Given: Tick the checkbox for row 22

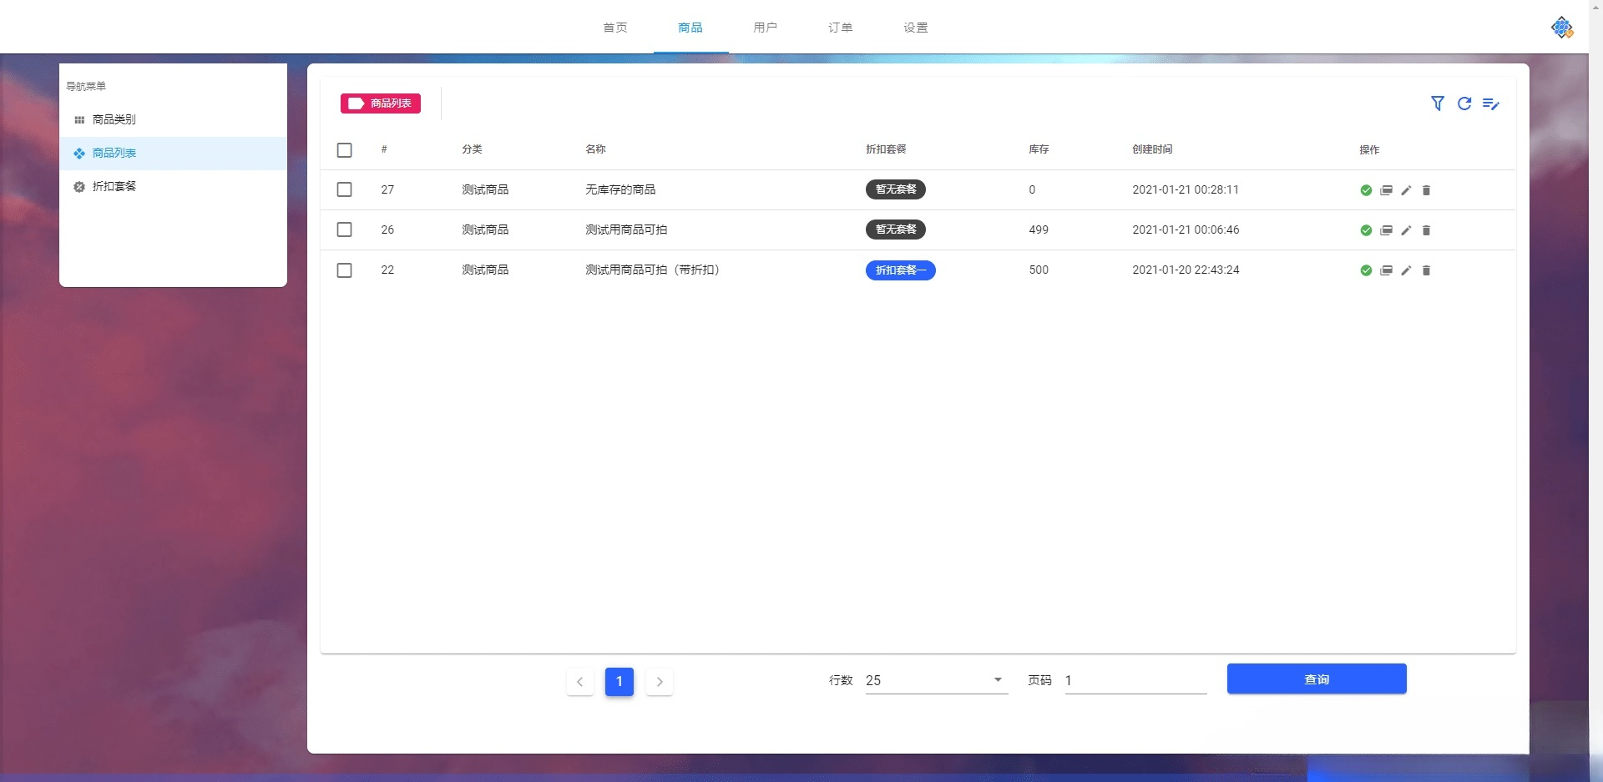Looking at the screenshot, I should [x=344, y=270].
